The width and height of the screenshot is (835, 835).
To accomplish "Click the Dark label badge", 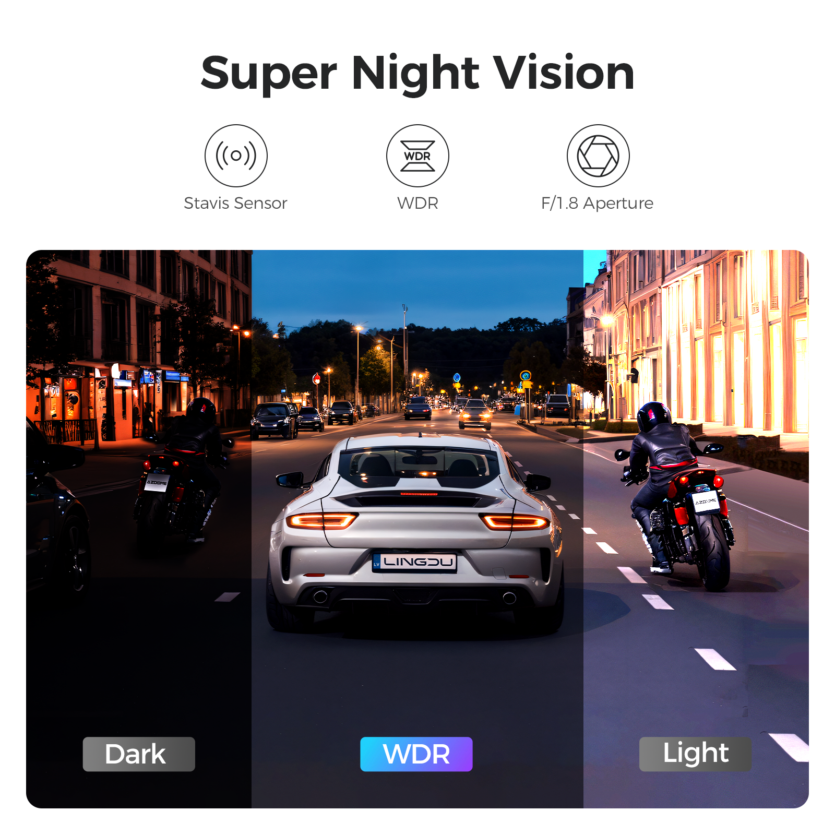I will [139, 754].
